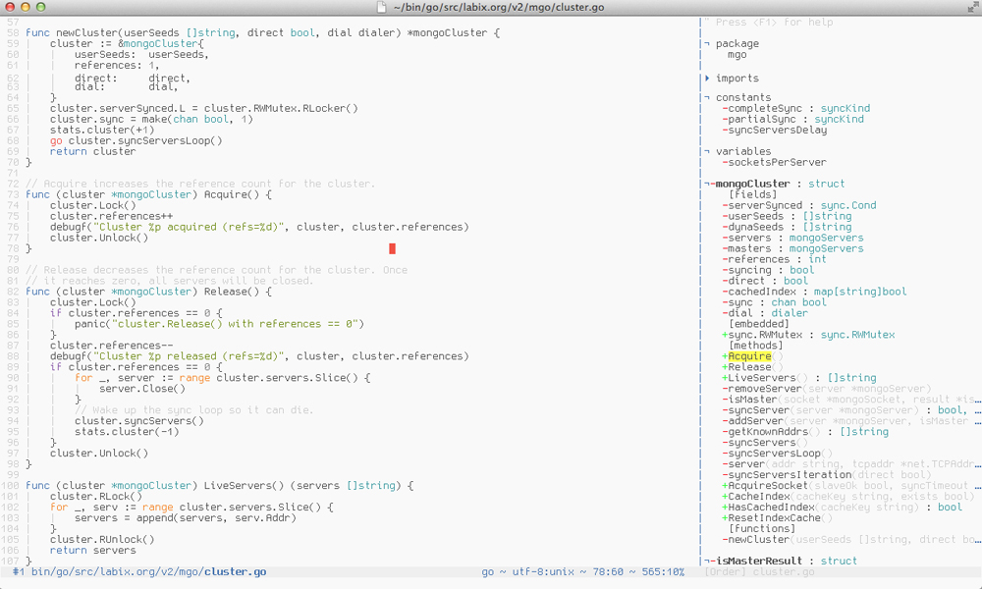
Task: Click 'return servers' on line 106
Action: [92, 550]
